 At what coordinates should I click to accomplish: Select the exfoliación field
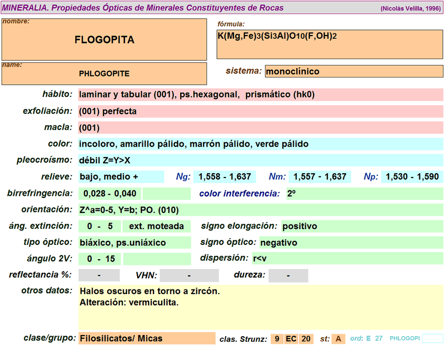pyautogui.click(x=260, y=111)
